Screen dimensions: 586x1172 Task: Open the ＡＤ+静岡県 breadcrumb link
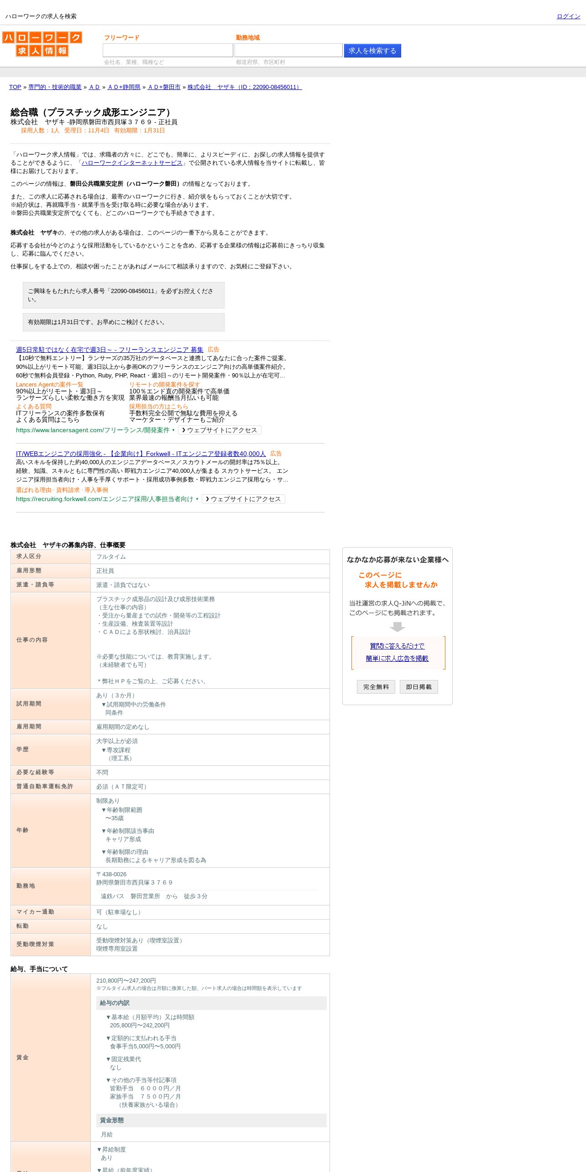(x=124, y=87)
